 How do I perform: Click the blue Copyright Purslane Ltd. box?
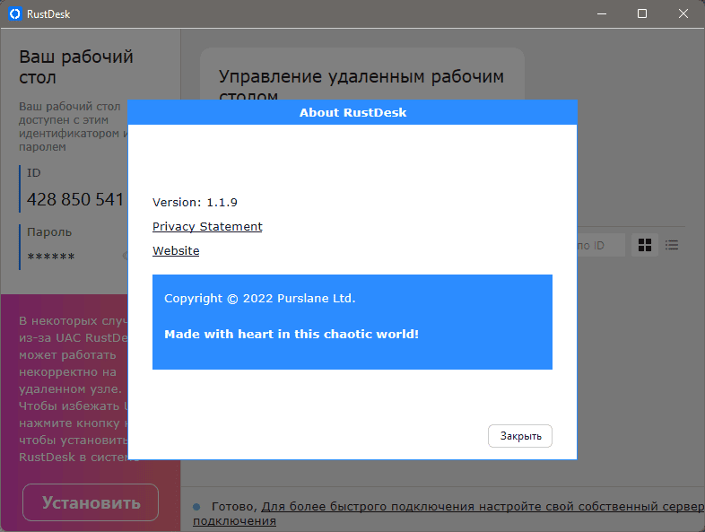[x=352, y=321]
